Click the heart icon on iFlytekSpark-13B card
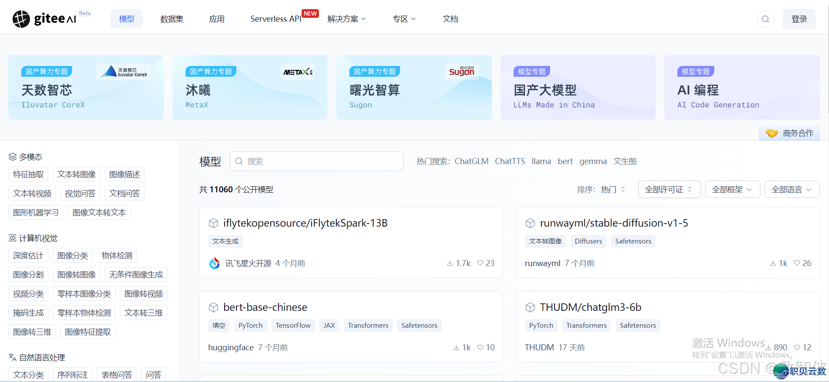829x382 pixels. 480,263
